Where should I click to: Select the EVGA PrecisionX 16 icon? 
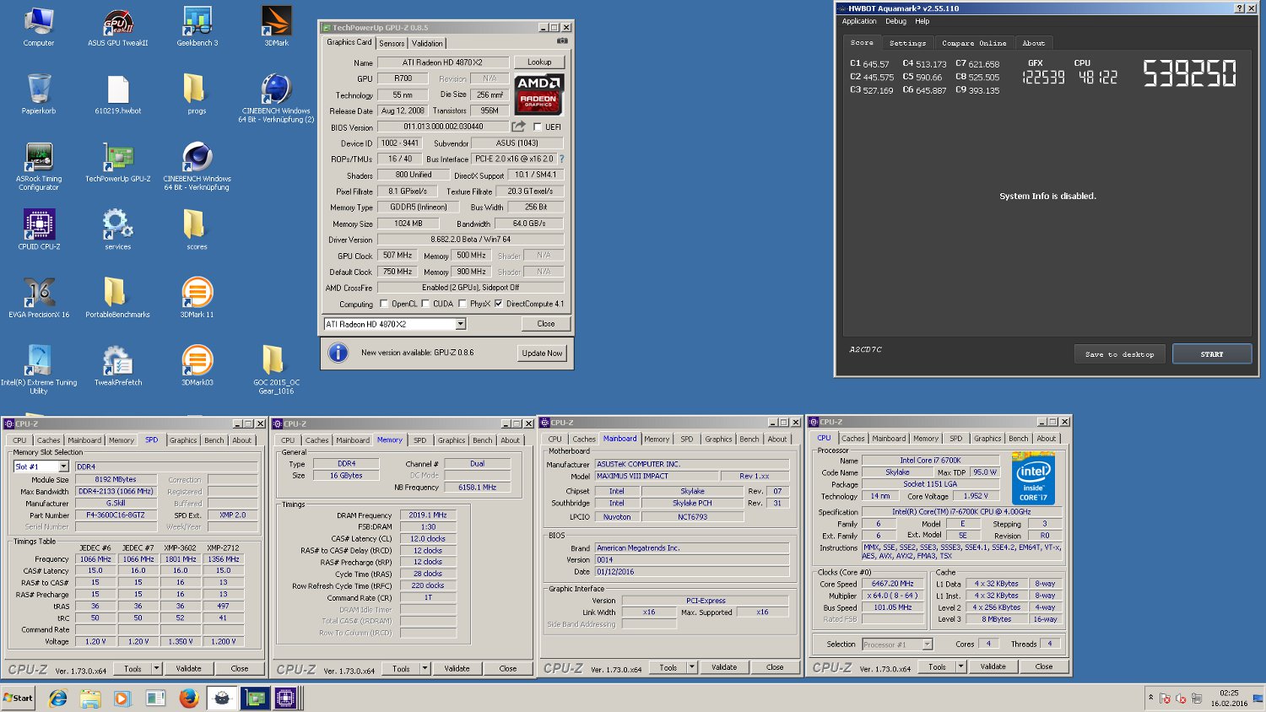coord(39,298)
